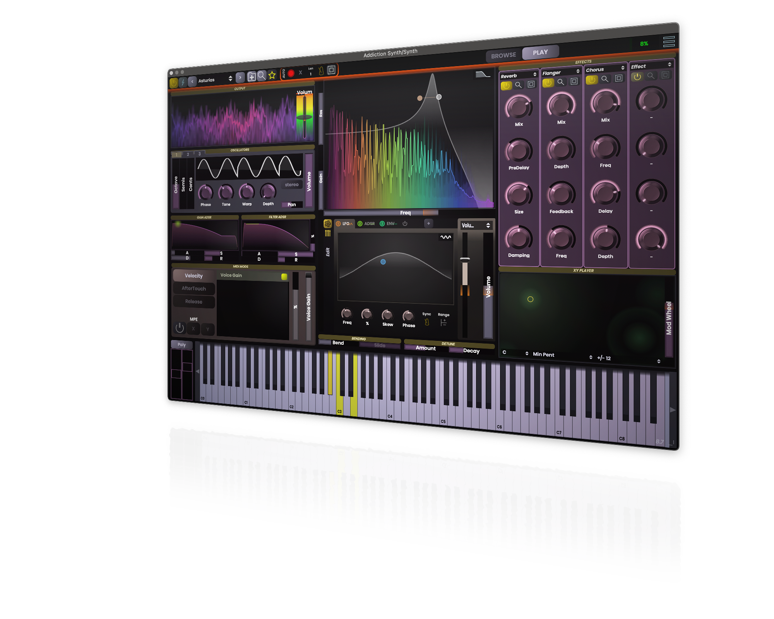Image resolution: width=774 pixels, height=619 pixels.
Task: Go to next preset with right arrow
Action: pyautogui.click(x=240, y=77)
